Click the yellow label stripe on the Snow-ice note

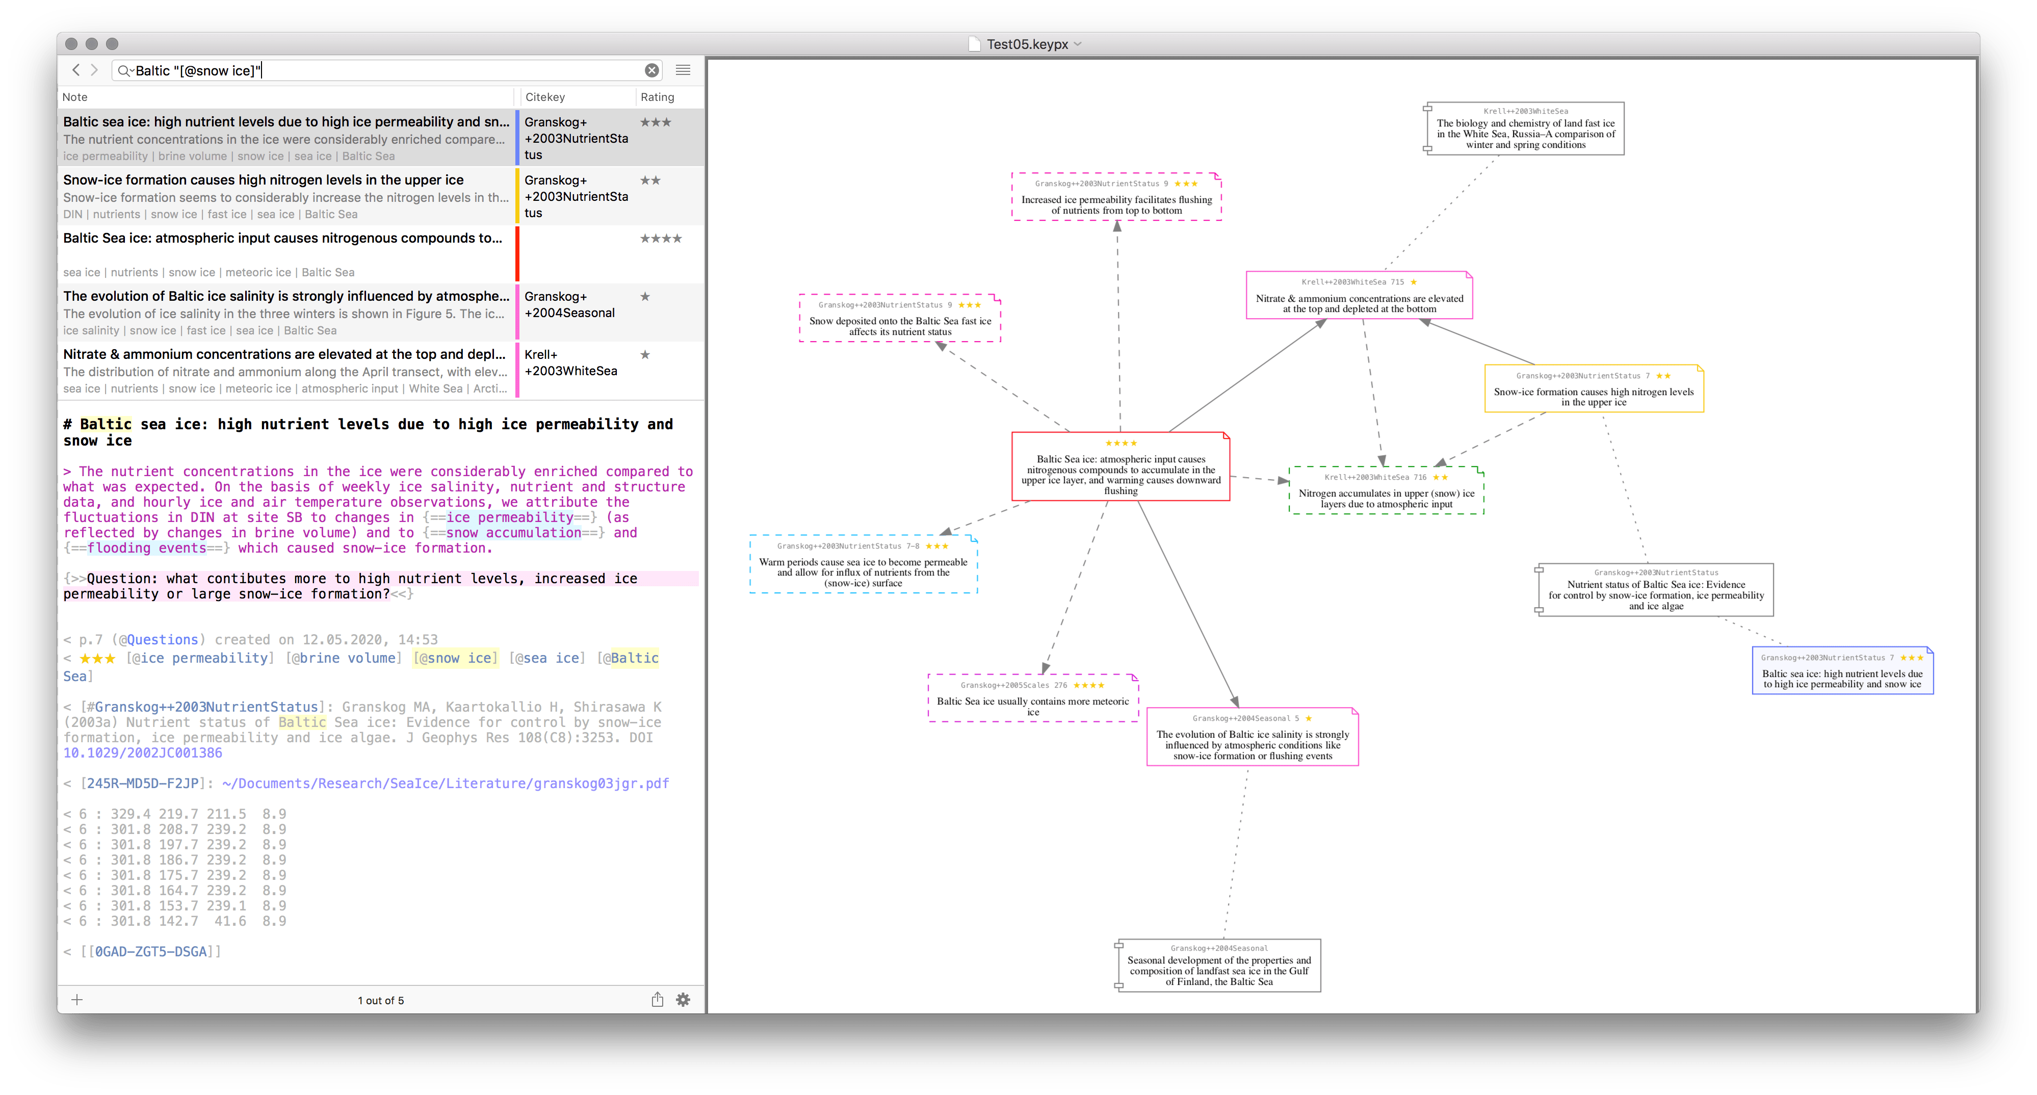tap(516, 195)
